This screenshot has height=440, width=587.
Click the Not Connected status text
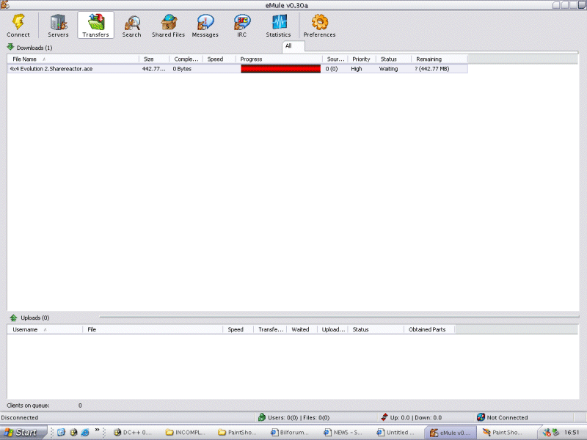[x=507, y=417]
